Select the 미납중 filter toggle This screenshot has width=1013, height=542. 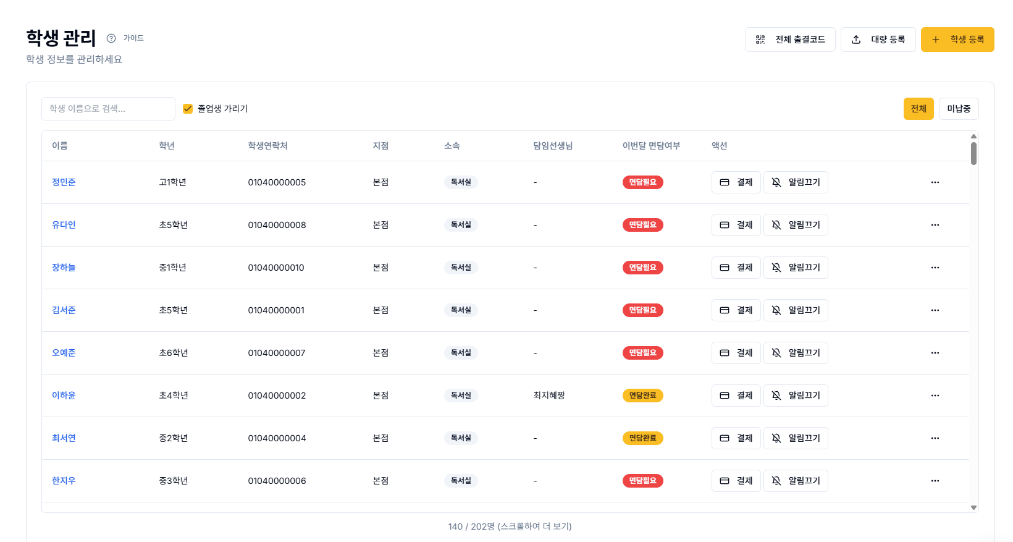tap(958, 109)
